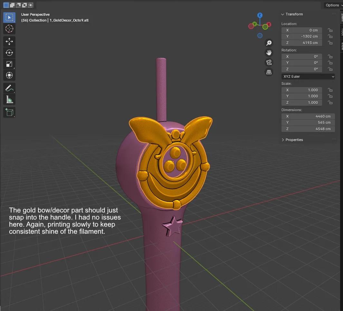Viewport: 343px width, 311px height.
Task: Edit the Rotation Y field
Action: 302,63
